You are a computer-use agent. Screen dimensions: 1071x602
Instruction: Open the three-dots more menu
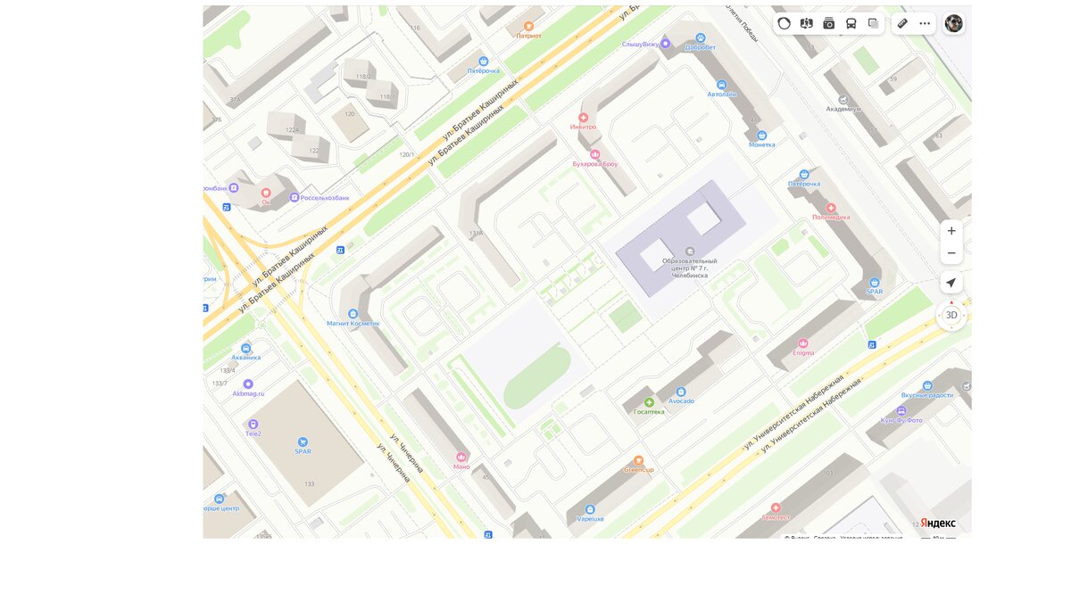(x=925, y=23)
